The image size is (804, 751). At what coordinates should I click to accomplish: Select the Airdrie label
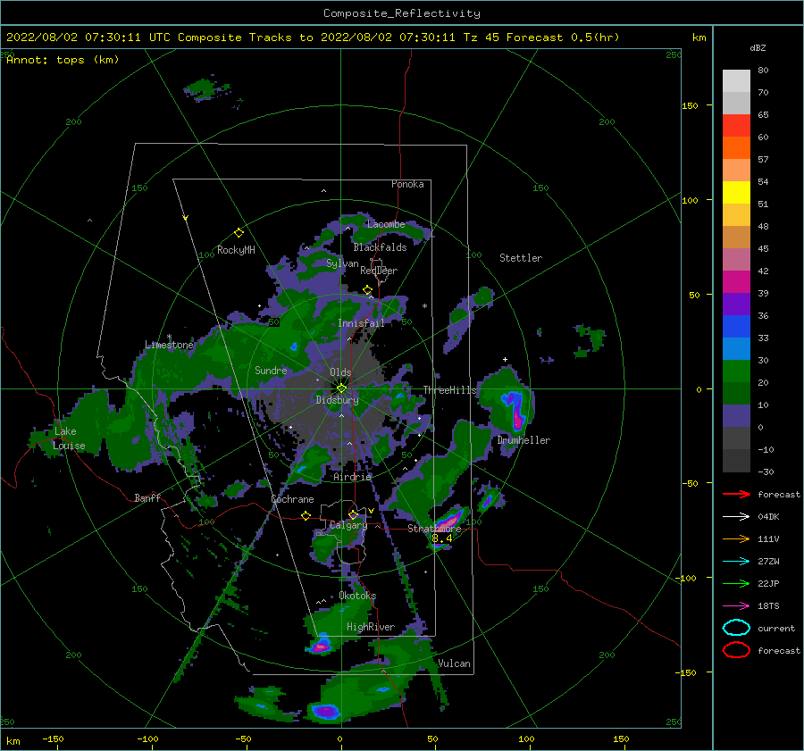352,477
